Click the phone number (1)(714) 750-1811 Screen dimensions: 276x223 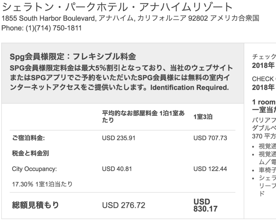[54, 28]
